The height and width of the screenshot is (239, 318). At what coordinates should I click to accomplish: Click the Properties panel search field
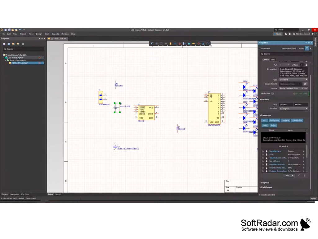pyautogui.click(x=285, y=54)
